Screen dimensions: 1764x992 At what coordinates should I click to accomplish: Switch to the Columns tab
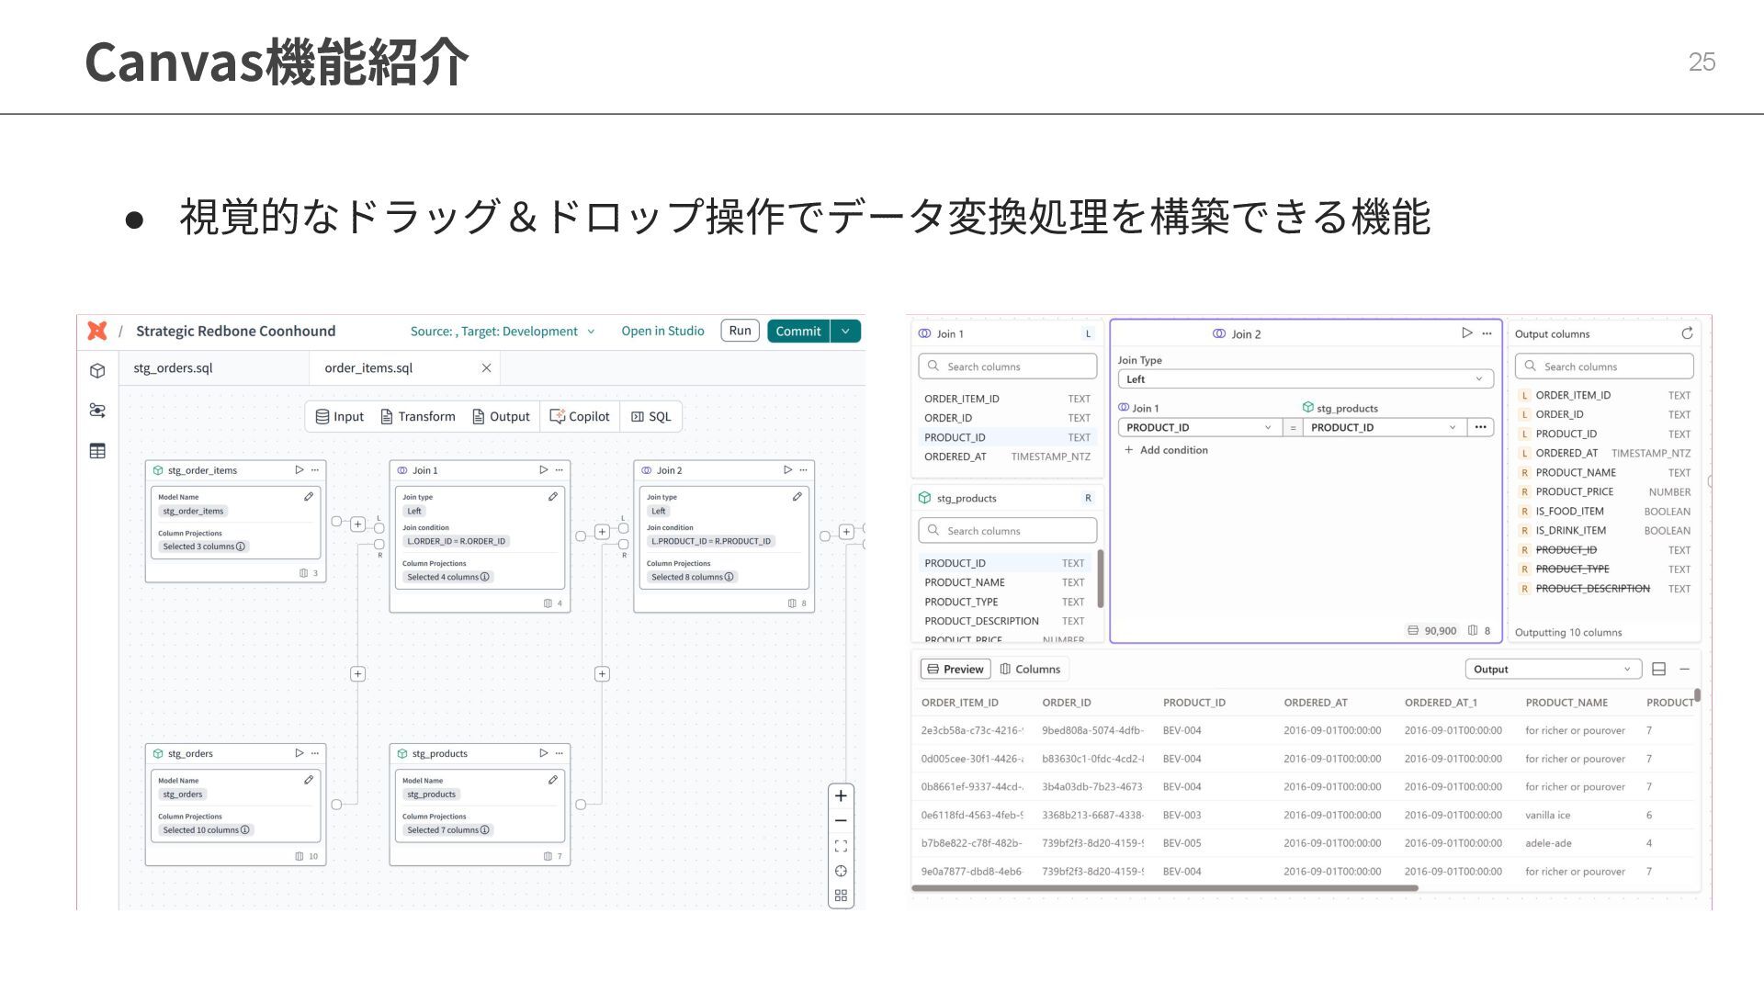[1030, 669]
